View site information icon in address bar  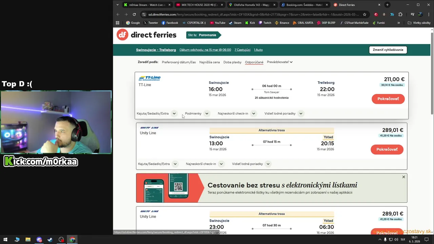pos(144,15)
